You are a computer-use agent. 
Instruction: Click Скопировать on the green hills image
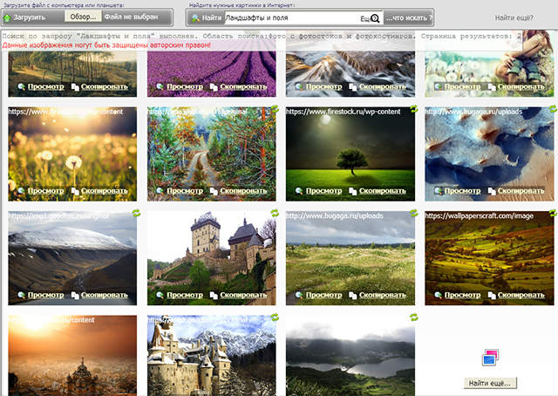click(x=521, y=295)
